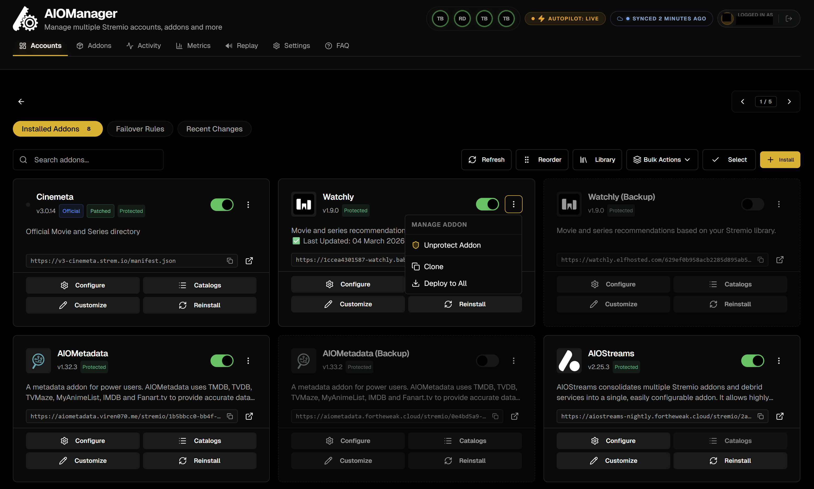Click the Watchly addon logo
Image resolution: width=814 pixels, height=489 pixels.
[x=303, y=204]
